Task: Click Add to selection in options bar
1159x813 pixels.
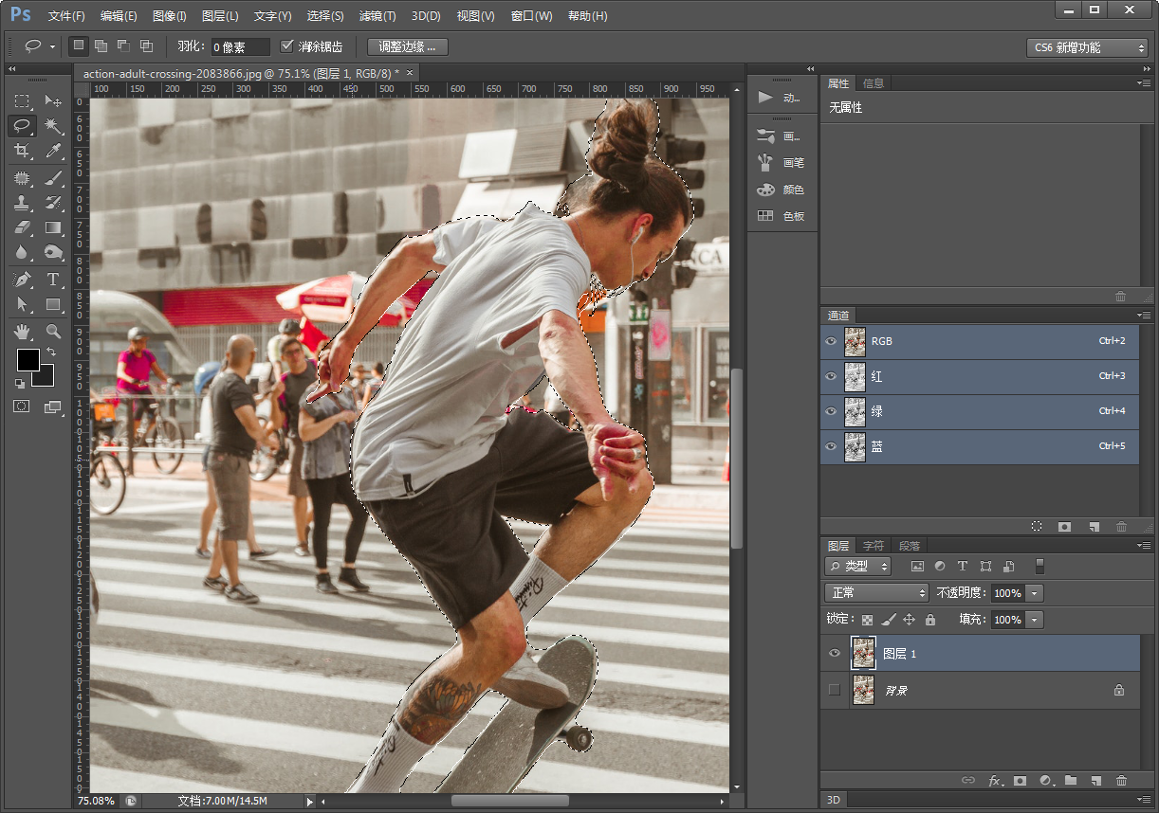Action: [x=101, y=45]
